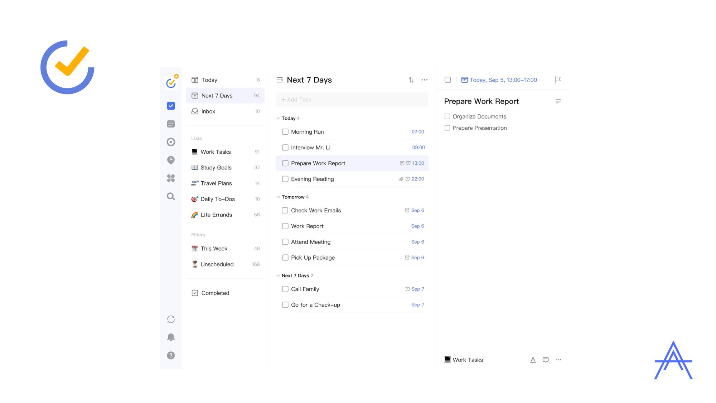
Task: Select the Call Family task row
Action: coord(352,289)
